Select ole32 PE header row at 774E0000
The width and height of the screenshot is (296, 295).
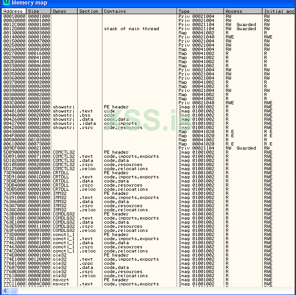(x=148, y=255)
